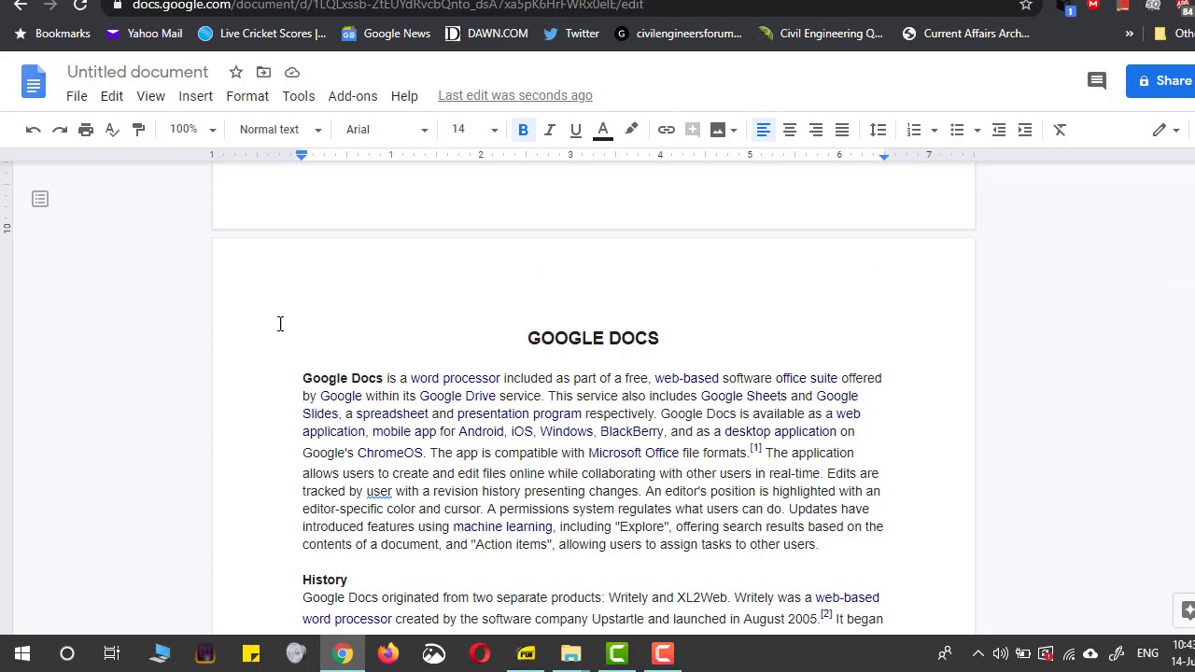Click the Undo arrow icon
The image size is (1195, 672).
click(34, 130)
